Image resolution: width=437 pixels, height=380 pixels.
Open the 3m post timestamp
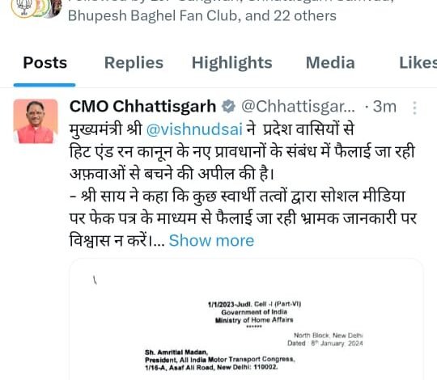384,107
